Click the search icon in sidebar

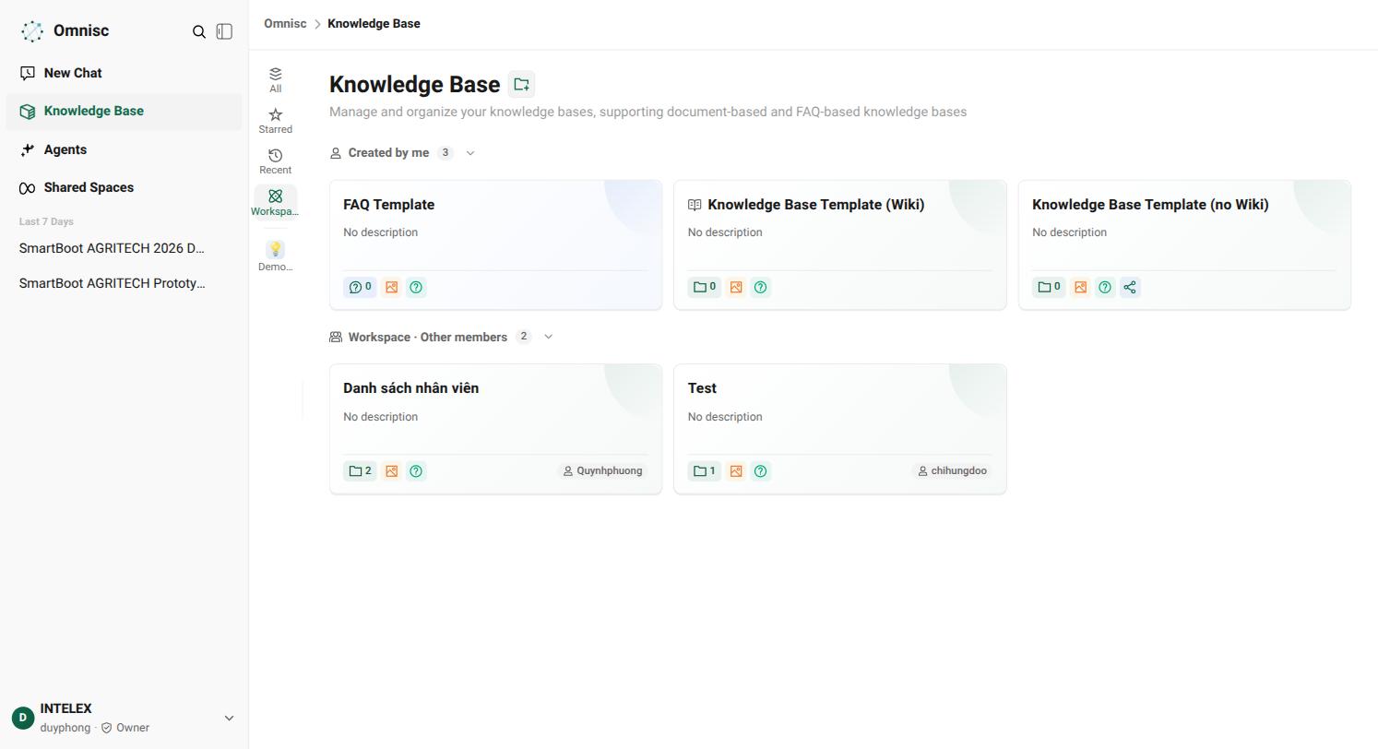(x=198, y=31)
